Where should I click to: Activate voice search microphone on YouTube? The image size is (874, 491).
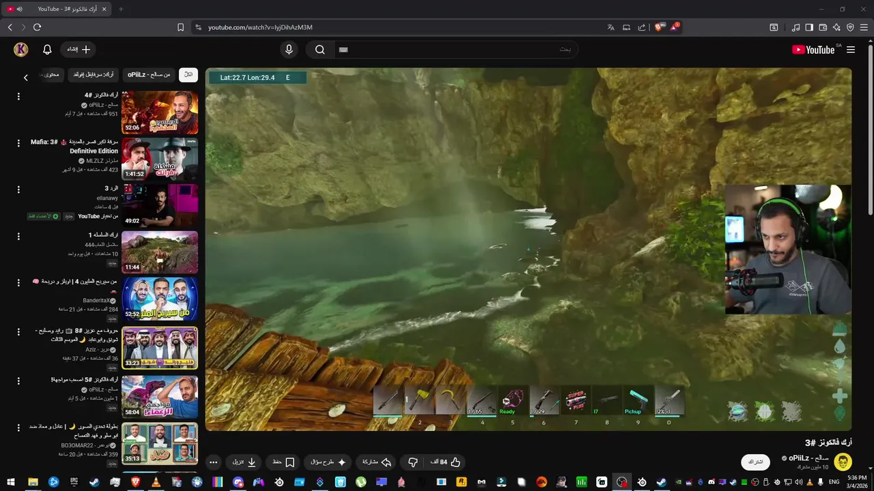289,49
